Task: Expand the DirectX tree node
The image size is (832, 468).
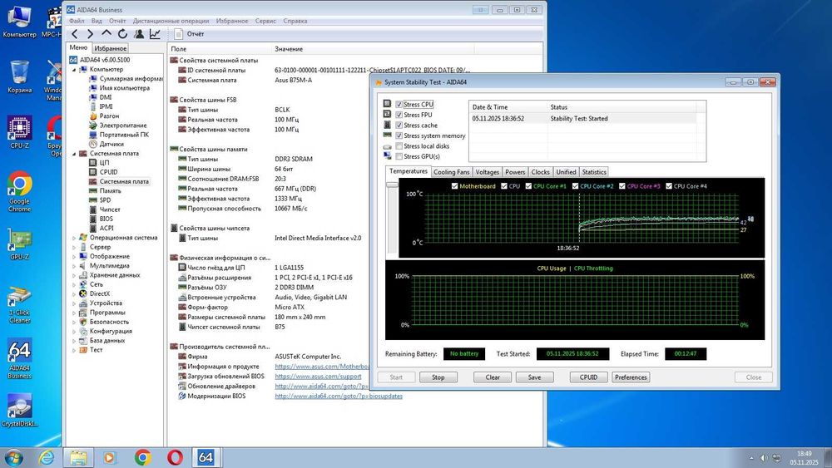Action: coord(74,293)
